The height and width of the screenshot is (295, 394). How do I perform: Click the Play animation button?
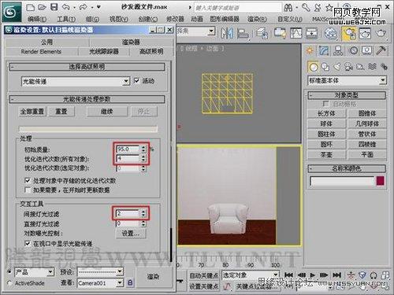(x=313, y=275)
